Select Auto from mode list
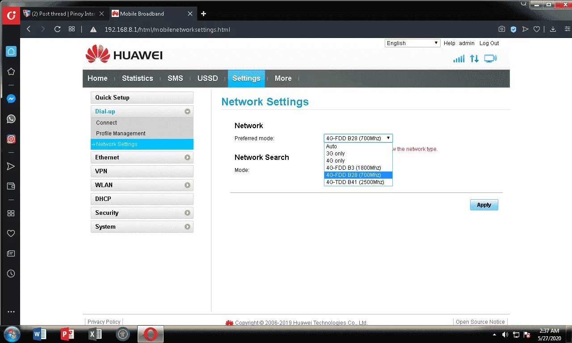572x343 pixels. click(x=358, y=146)
